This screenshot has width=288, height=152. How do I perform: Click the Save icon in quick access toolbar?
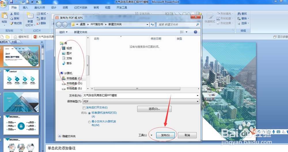point(12,2)
